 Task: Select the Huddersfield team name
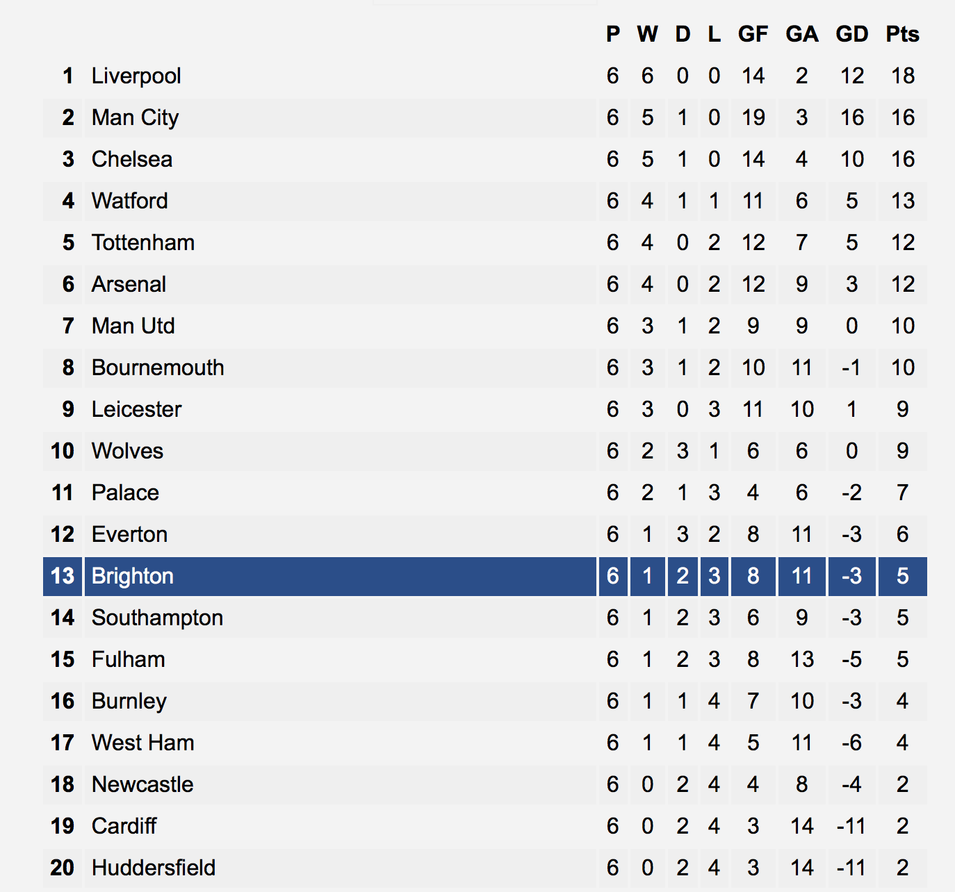154,868
